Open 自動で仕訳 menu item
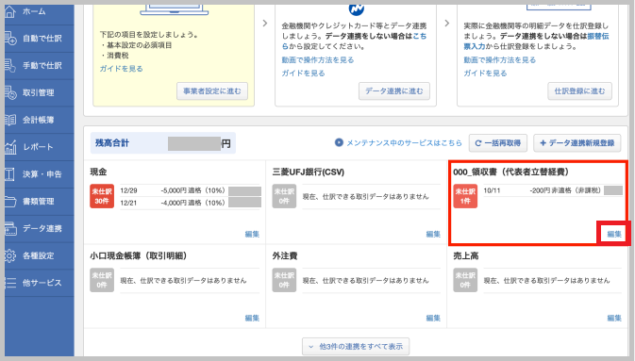Image resolution: width=635 pixels, height=361 pixels. click(40, 39)
